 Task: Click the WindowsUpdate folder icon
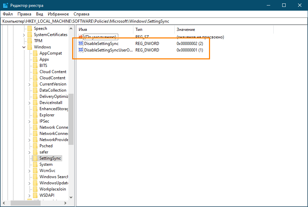(35, 183)
